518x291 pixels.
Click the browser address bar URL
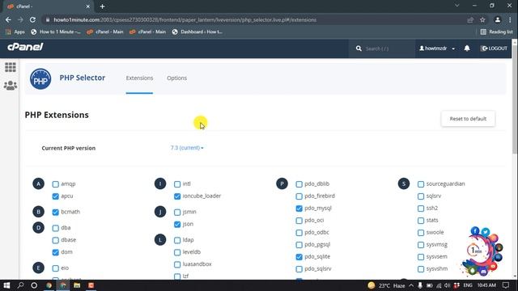coord(185,19)
